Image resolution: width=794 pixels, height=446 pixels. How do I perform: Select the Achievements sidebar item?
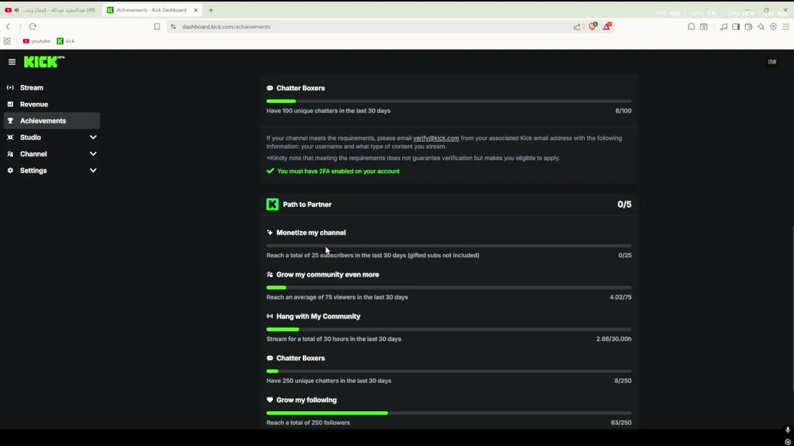point(51,121)
